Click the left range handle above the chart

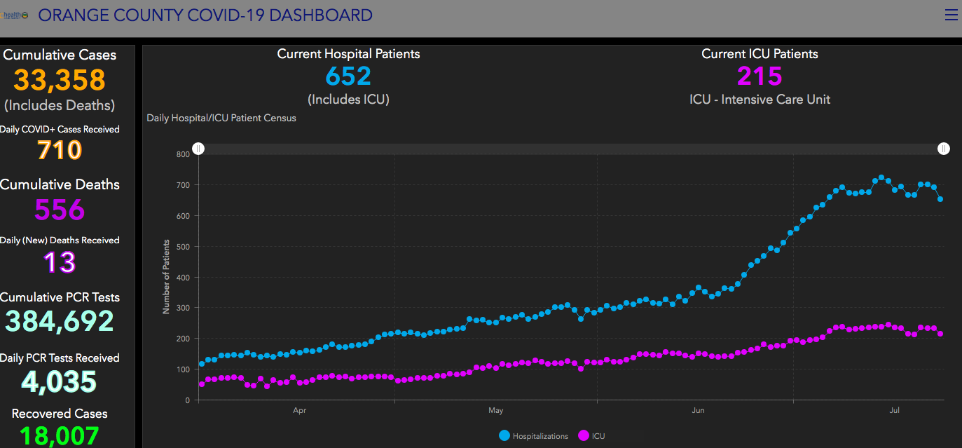pyautogui.click(x=198, y=149)
